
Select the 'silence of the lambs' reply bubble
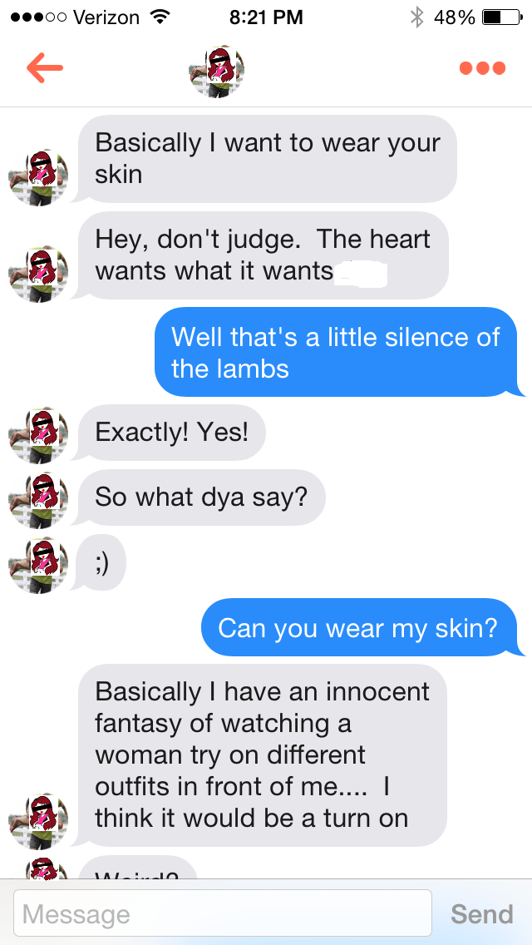tap(336, 352)
